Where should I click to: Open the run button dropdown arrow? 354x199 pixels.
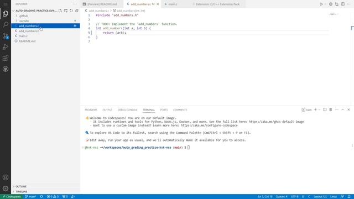(x=325, y=4)
